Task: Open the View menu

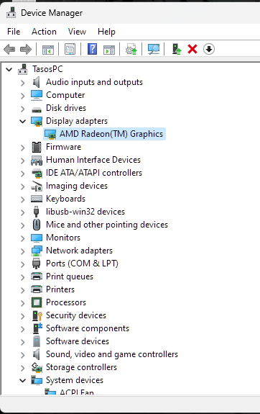Action: [x=77, y=32]
